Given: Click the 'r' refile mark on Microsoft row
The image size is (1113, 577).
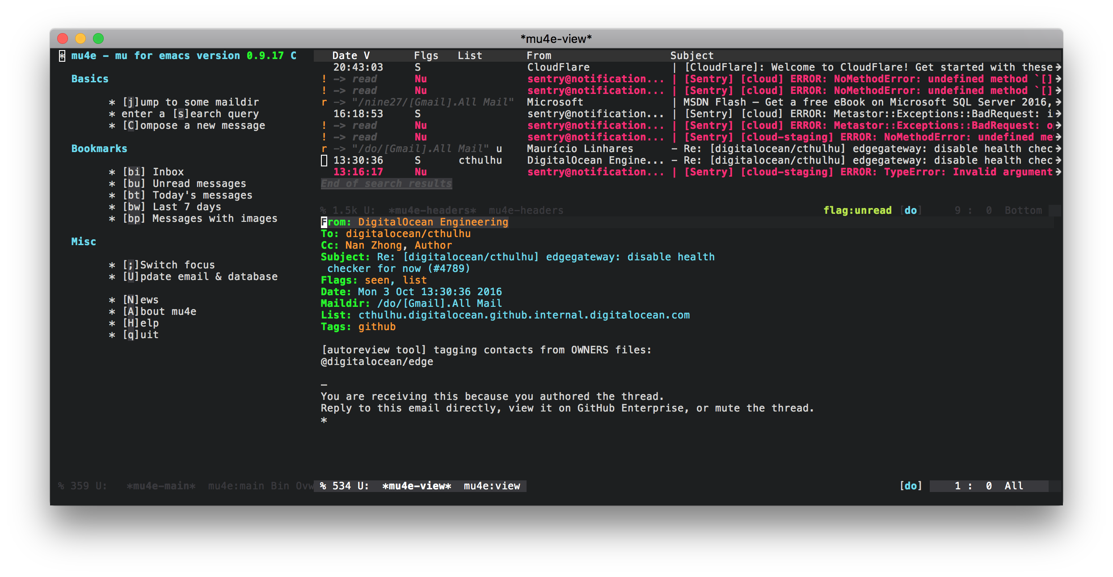Looking at the screenshot, I should (324, 102).
